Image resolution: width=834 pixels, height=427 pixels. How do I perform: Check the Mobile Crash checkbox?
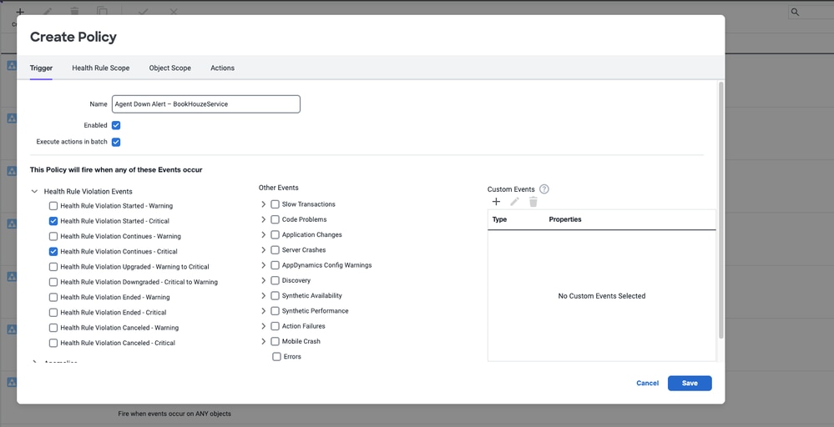click(x=275, y=341)
